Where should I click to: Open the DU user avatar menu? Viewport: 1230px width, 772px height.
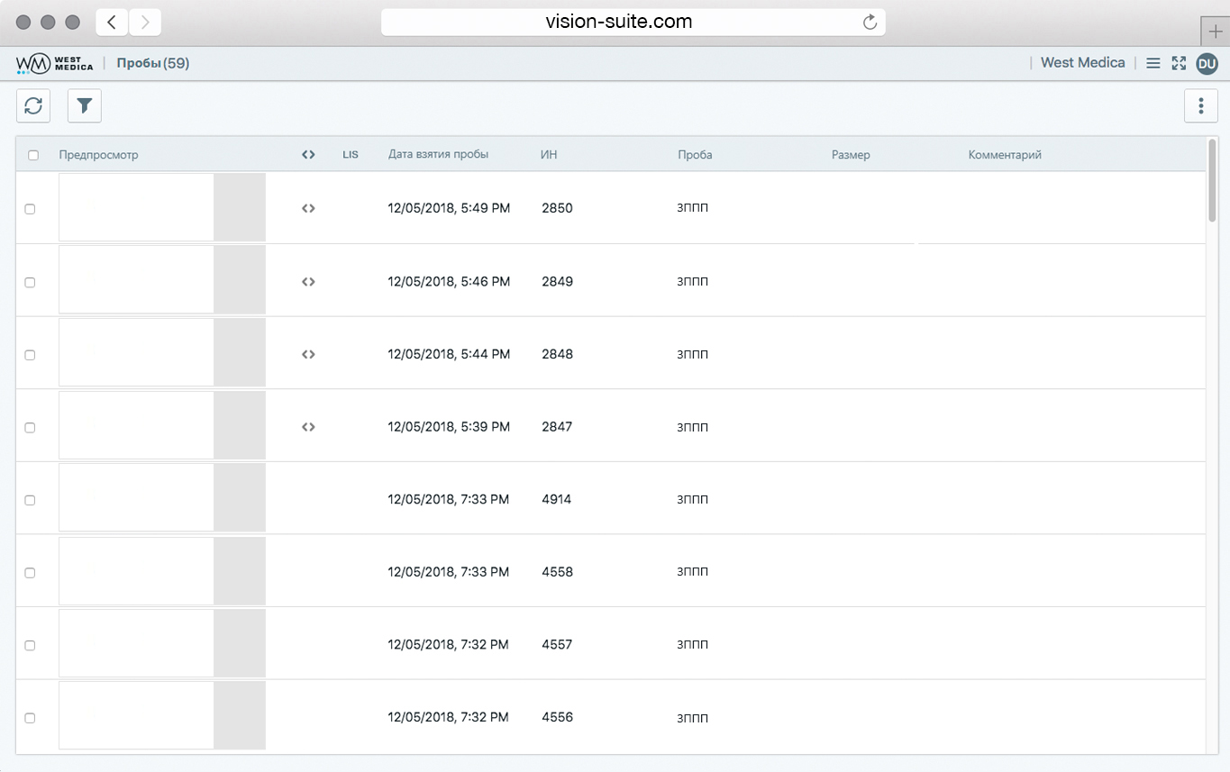(1207, 63)
